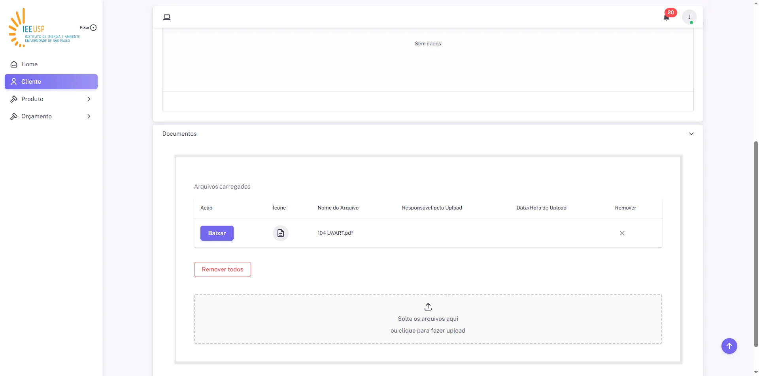Click the Orçamento tool icon
The image size is (759, 376).
(14, 116)
